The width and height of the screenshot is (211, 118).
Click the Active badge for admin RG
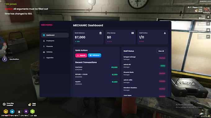click(x=163, y=66)
